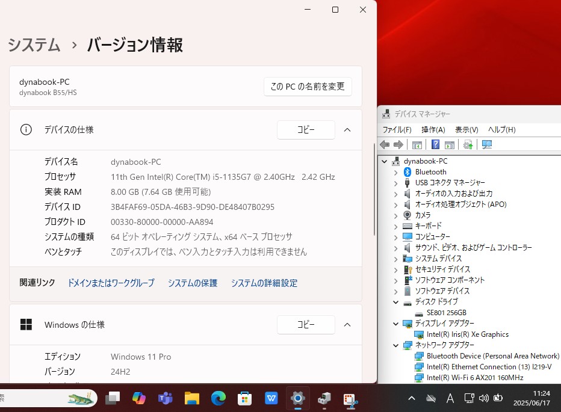The image size is (561, 412).
Task: Select Bluetooth Device Personal Area Network
Action: 492,356
